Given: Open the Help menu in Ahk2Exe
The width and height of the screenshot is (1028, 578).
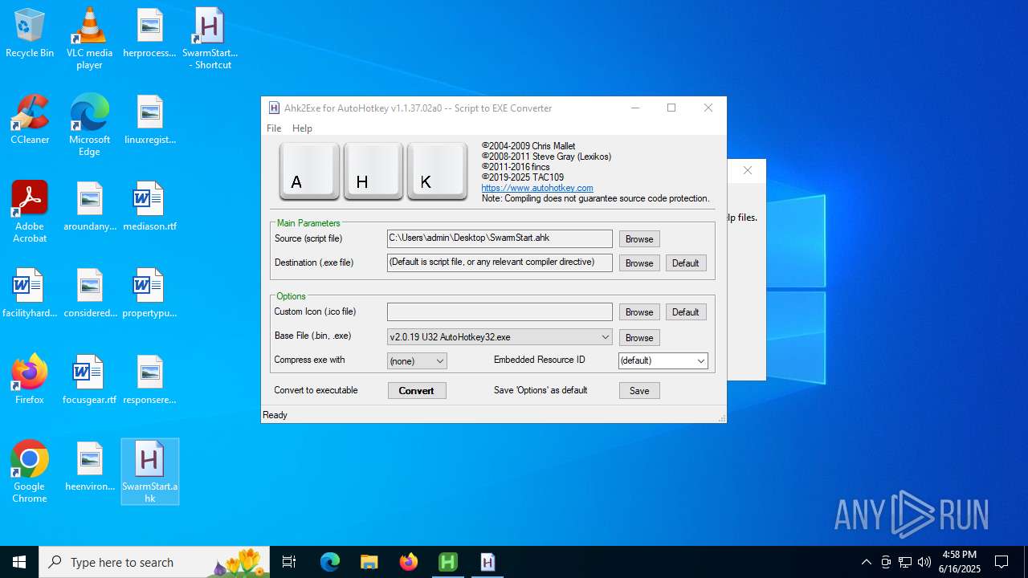Looking at the screenshot, I should (302, 128).
